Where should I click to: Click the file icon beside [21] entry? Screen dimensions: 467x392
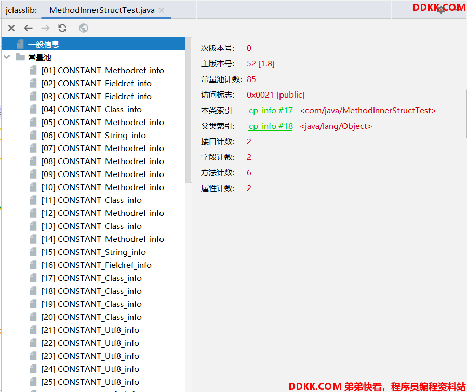click(33, 330)
